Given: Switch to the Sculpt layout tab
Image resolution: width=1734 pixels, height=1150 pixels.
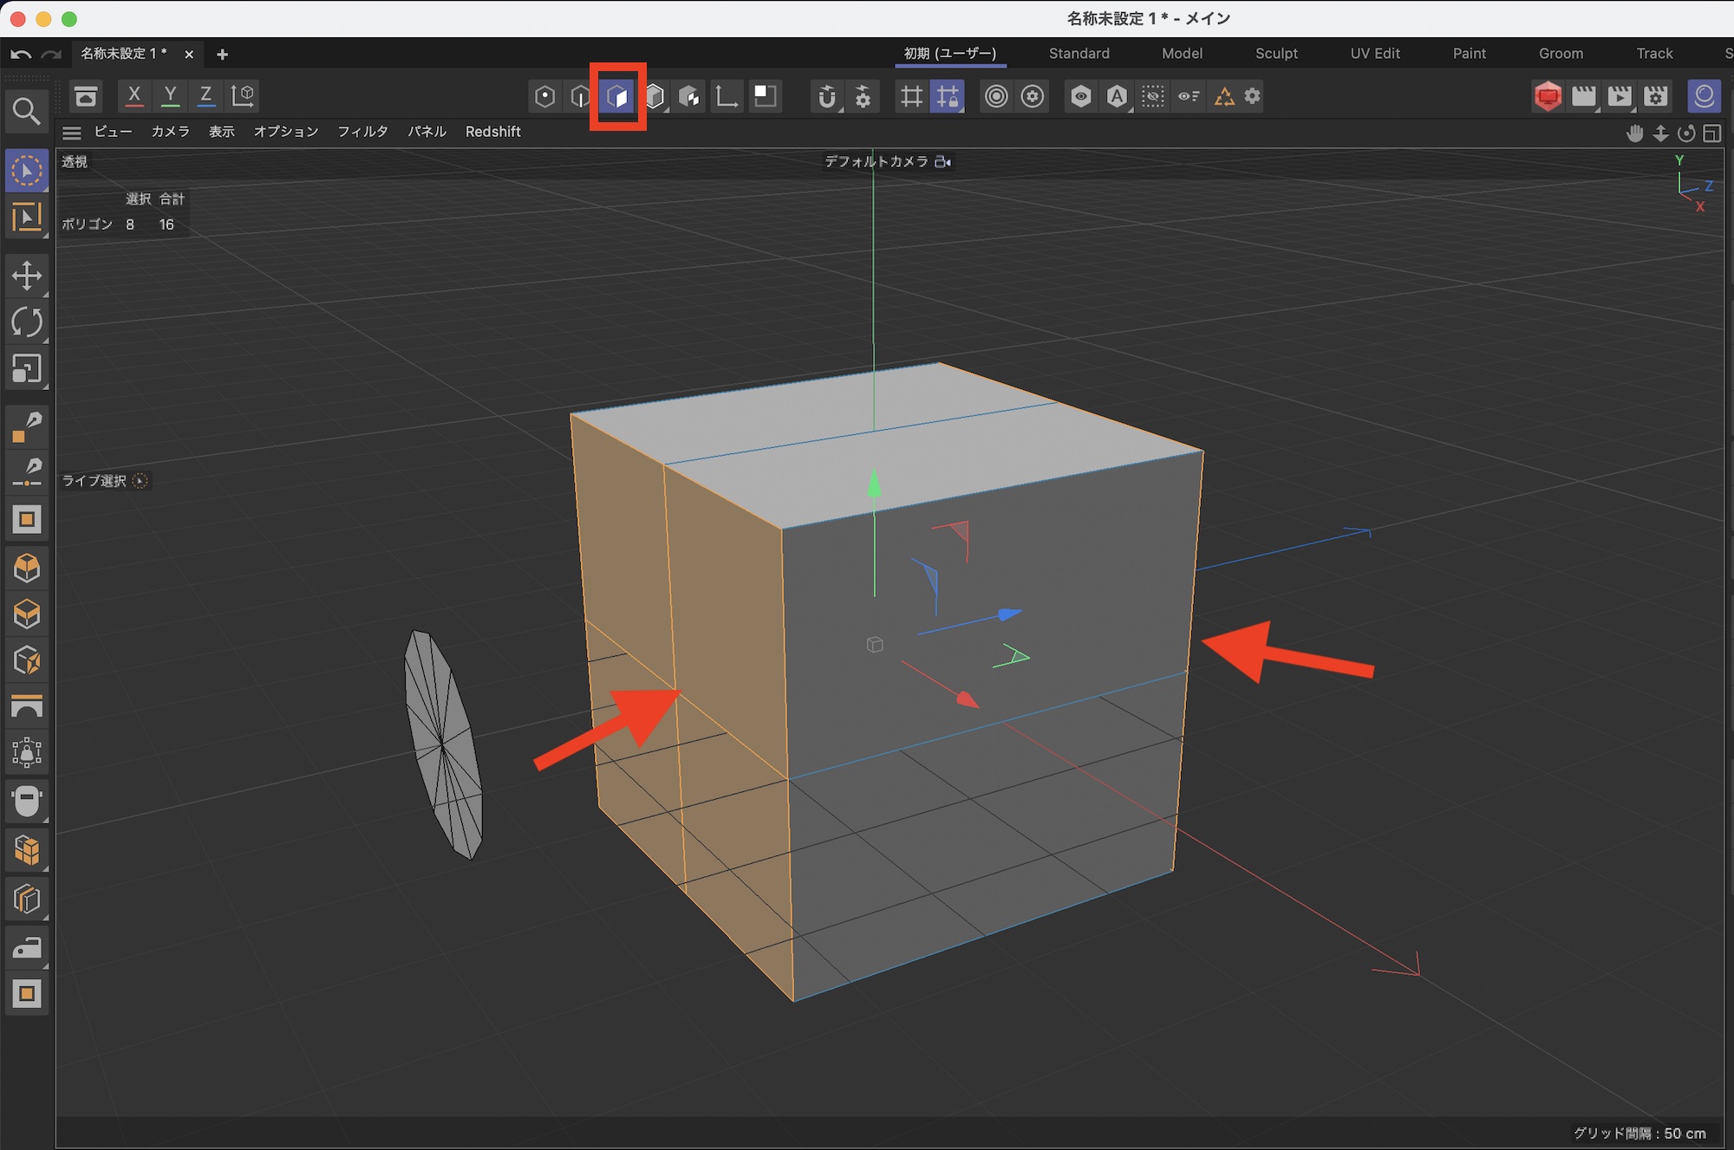Looking at the screenshot, I should (x=1276, y=54).
